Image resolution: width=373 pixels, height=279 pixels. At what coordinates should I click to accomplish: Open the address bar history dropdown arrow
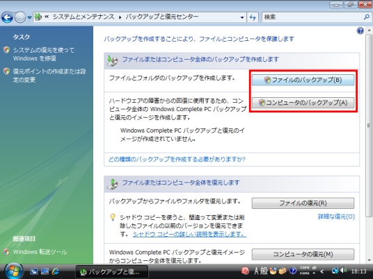point(242,17)
